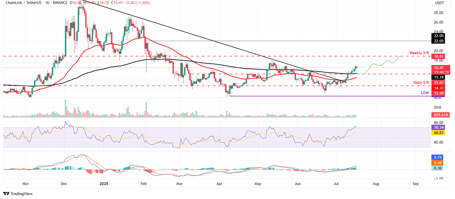
Task: Click the 2025 marker on the time axis
Action: (x=103, y=184)
